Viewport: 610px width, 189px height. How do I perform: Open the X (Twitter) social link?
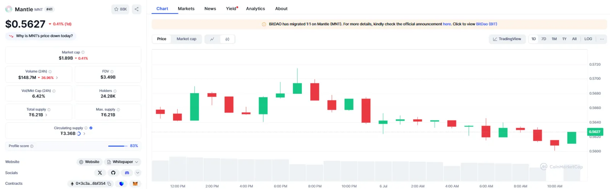pos(100,173)
